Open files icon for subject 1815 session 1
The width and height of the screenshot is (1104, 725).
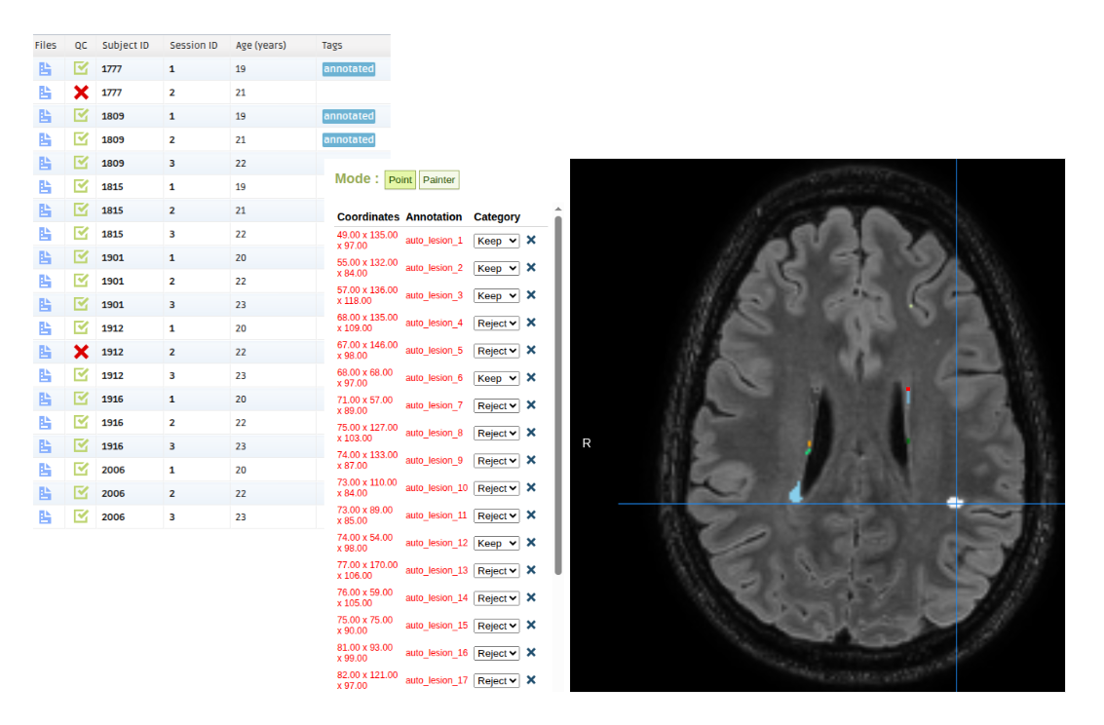45,186
